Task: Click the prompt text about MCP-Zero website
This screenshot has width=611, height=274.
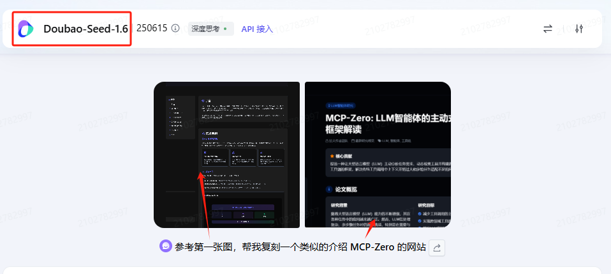Action: [300, 247]
